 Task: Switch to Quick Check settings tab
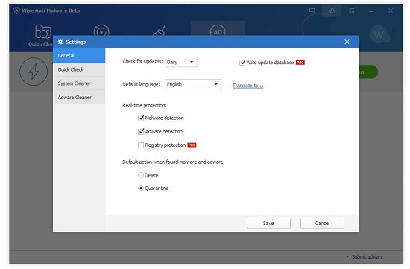pyautogui.click(x=79, y=69)
